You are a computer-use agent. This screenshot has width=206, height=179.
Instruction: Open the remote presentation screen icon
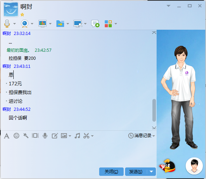point(42,24)
